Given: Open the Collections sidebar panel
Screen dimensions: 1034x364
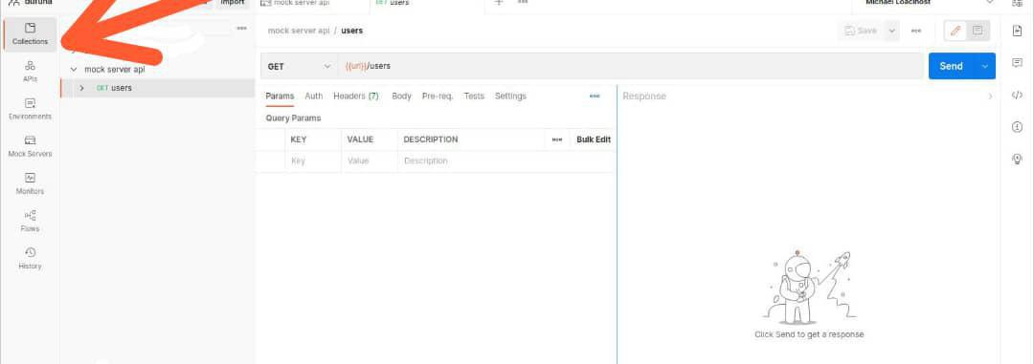Looking at the screenshot, I should pos(30,34).
